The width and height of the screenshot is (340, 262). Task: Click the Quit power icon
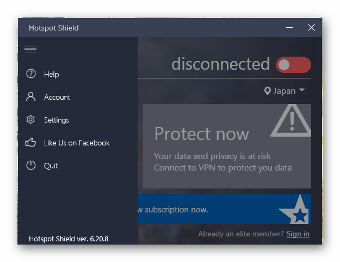(31, 166)
